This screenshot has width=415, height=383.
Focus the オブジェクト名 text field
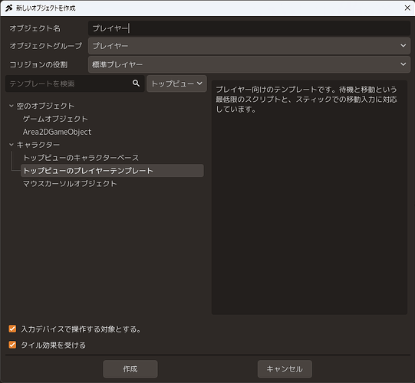point(249,28)
